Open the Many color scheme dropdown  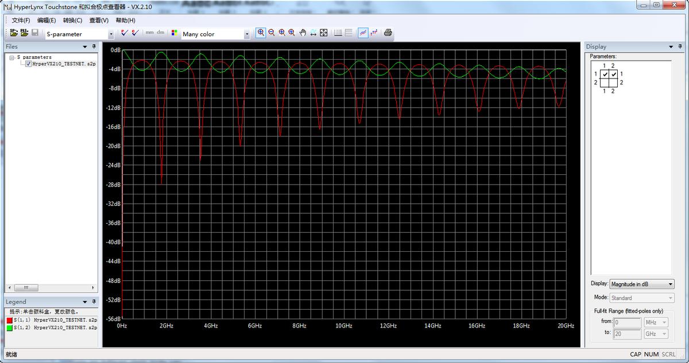click(x=247, y=34)
